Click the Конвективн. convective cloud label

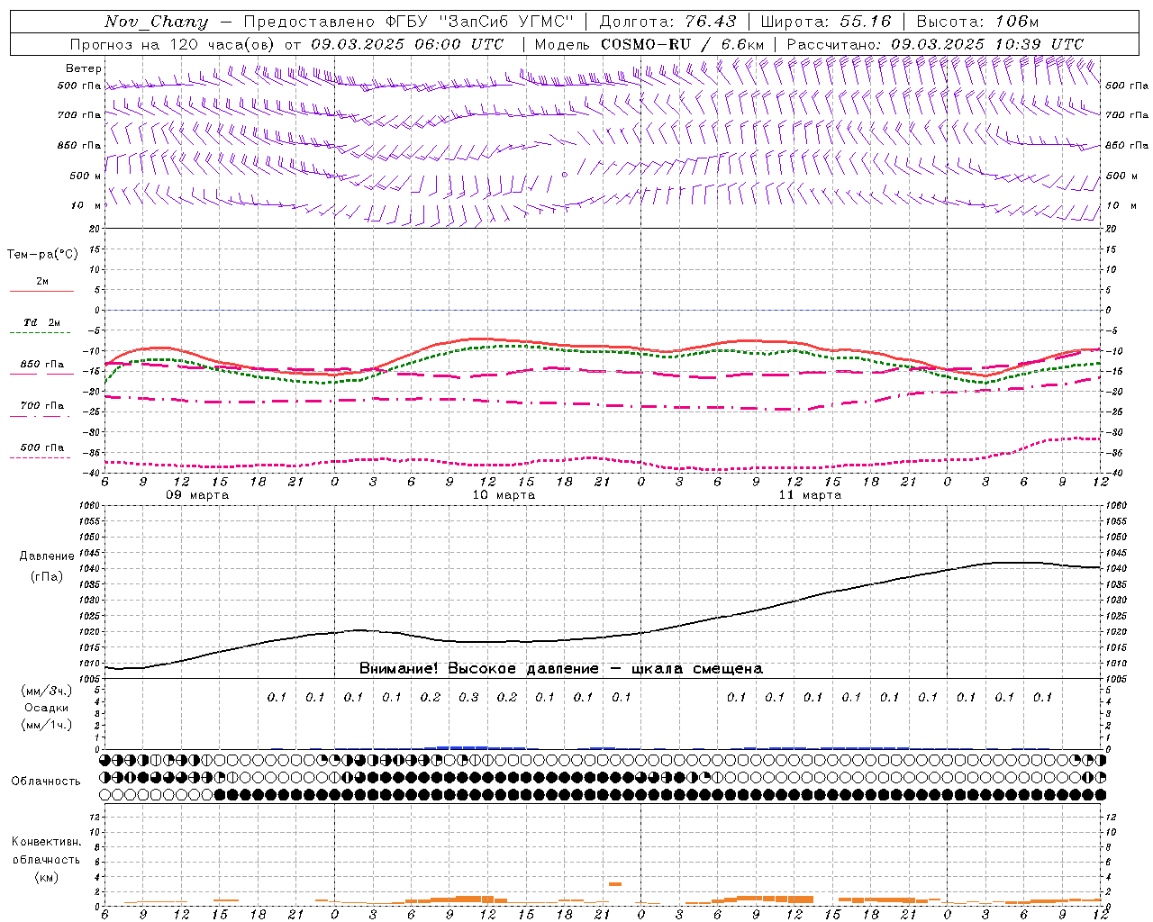(x=46, y=842)
